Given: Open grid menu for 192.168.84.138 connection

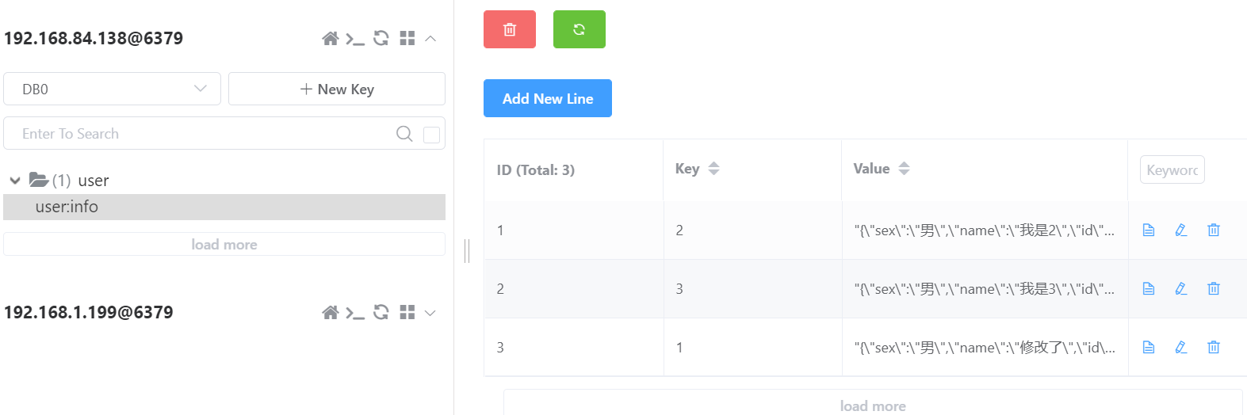Looking at the screenshot, I should click(x=407, y=38).
